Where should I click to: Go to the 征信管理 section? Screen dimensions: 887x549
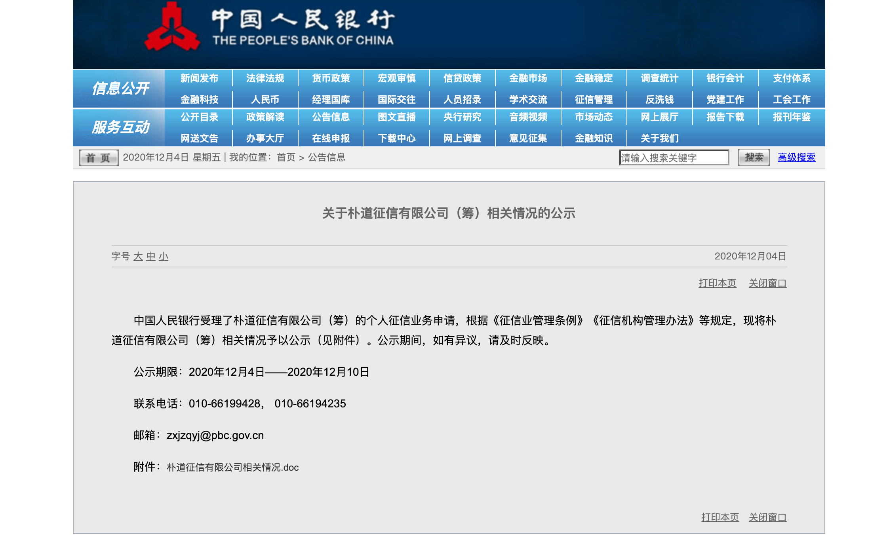[594, 99]
